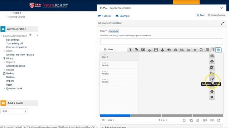The image size is (229, 128).
Task: Add a Drag and Drop element
Action: coord(201,50)
